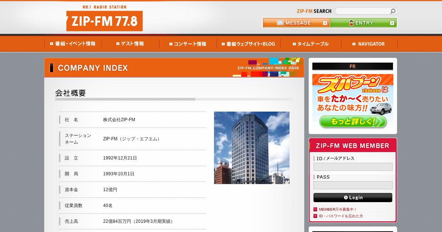
Task: Click the PR panel heading
Action: click(x=352, y=66)
